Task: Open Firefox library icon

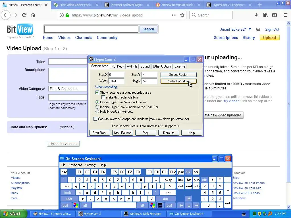Action: [x=265, y=15]
